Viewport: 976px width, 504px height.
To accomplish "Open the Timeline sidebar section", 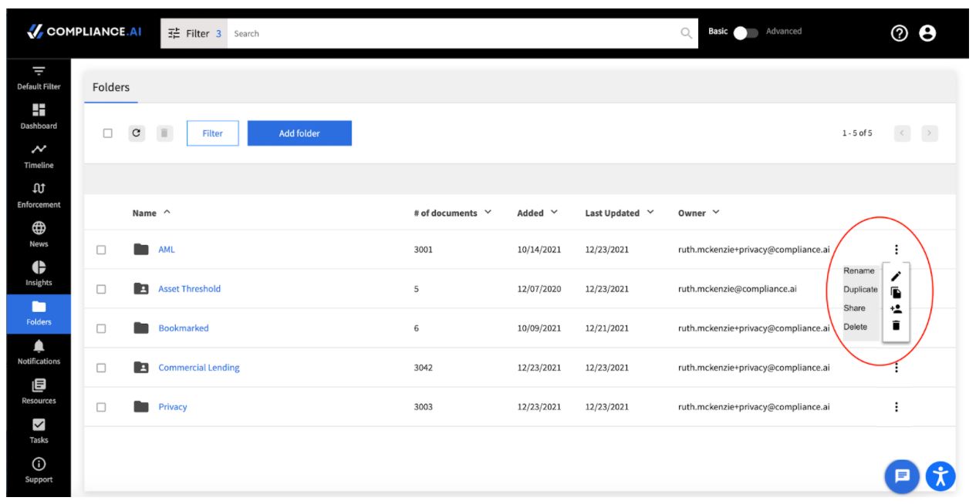I will click(x=39, y=156).
